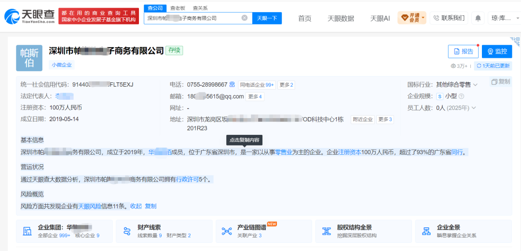Select the 查关系 tab
The image size is (521, 251).
[200, 8]
